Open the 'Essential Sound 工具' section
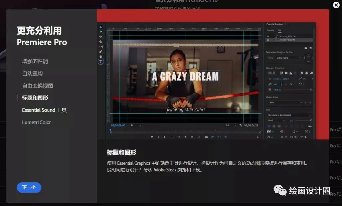This screenshot has height=206, width=342. click(44, 110)
